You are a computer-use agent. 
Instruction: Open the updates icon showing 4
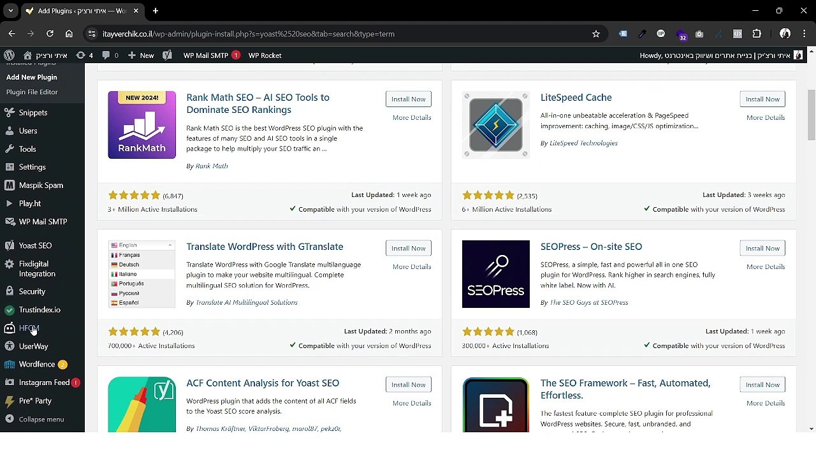click(85, 55)
